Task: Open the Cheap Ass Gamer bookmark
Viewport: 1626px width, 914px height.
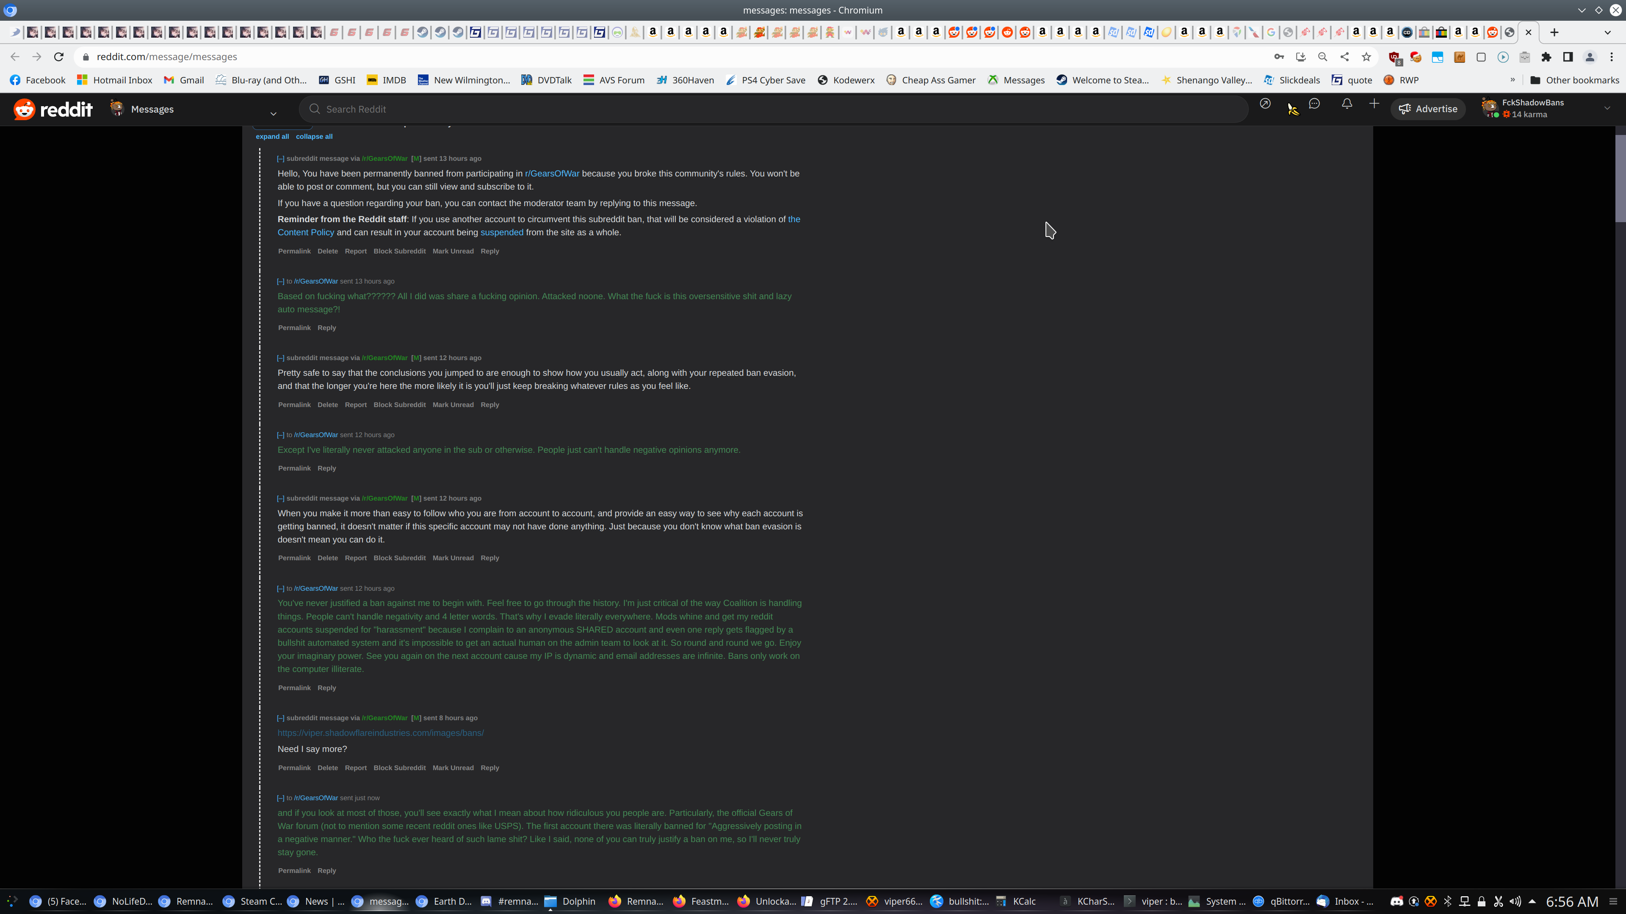Action: 931,80
